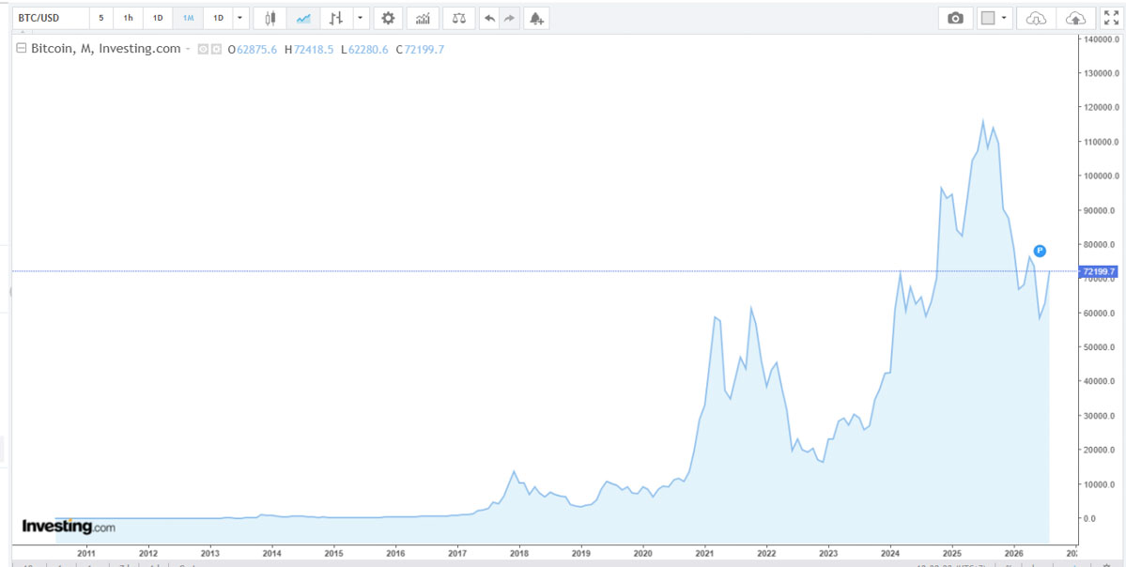Click the 2024 label on the time axis
The width and height of the screenshot is (1126, 567).
890,553
